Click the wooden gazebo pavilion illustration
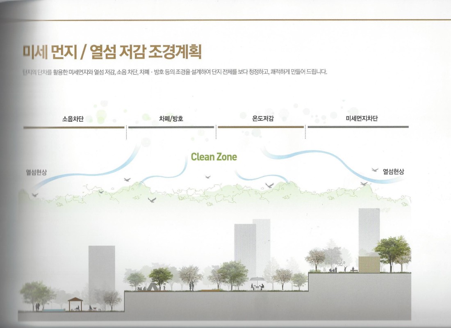Viewport: 451px width, 328px height. (x=75, y=304)
